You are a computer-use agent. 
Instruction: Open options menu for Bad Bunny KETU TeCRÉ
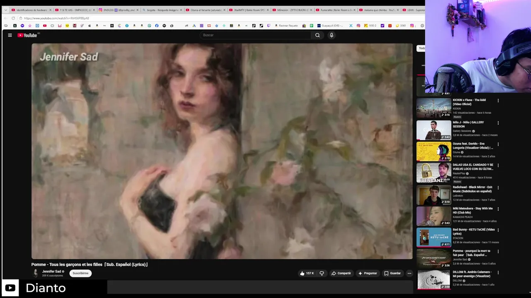click(498, 230)
